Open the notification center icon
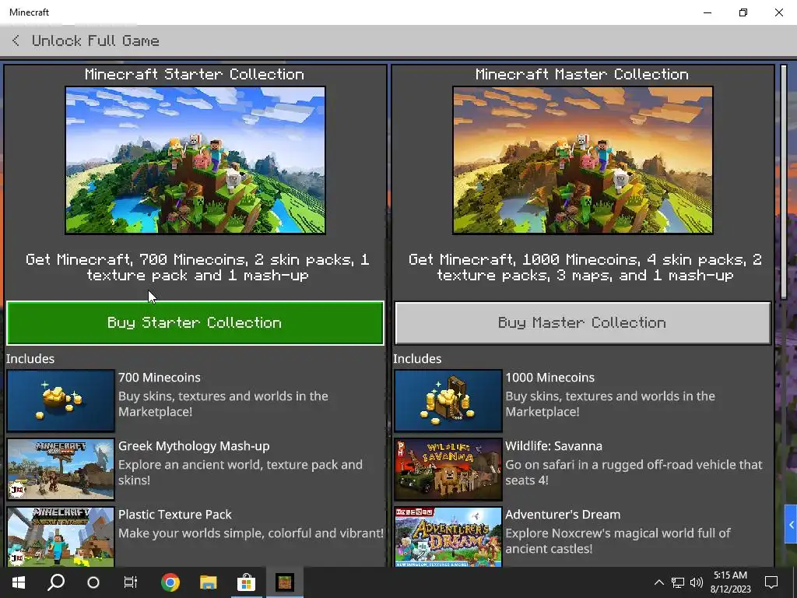 (771, 582)
